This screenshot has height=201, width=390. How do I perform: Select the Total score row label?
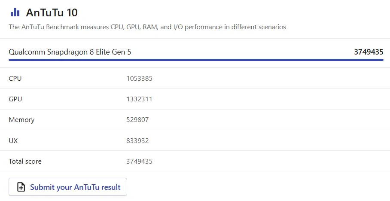coord(25,161)
